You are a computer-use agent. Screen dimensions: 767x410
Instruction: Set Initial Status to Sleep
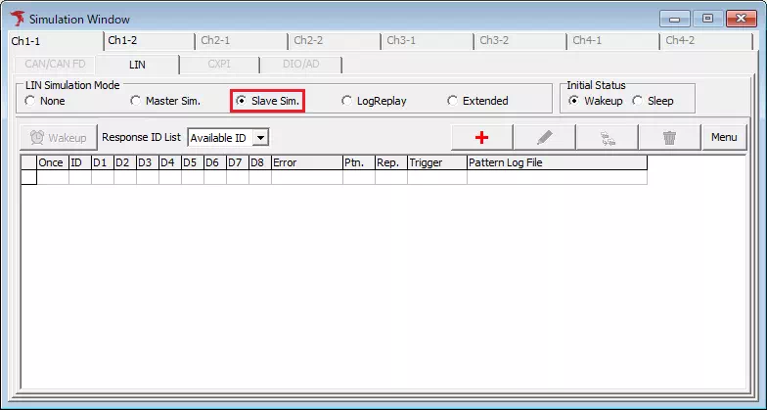[638, 101]
